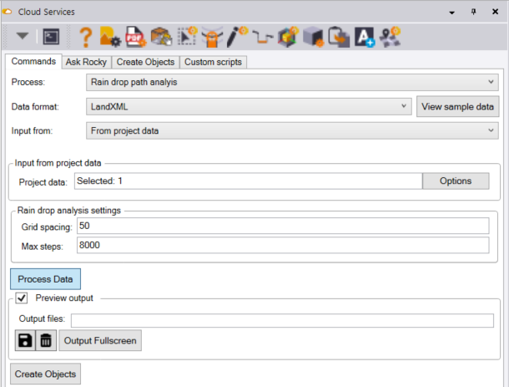Expand the toolbar dropdown arrow menu
Screen dimensions: 509x387
click(x=23, y=36)
